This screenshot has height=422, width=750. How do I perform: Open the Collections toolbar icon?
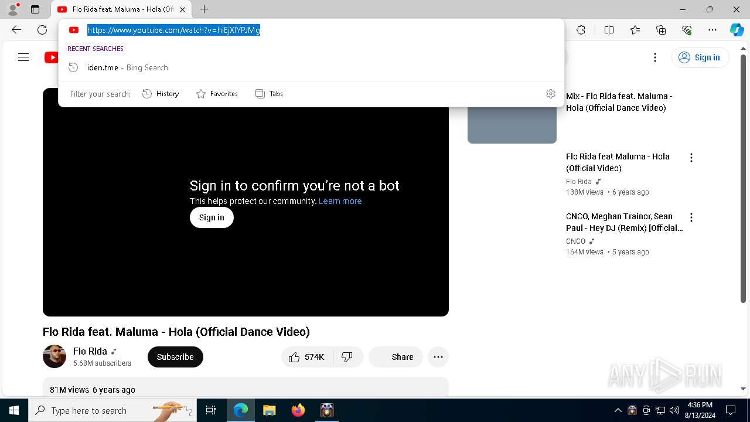[661, 30]
